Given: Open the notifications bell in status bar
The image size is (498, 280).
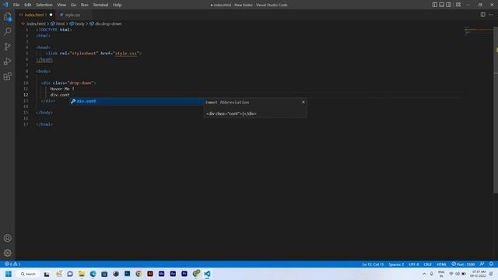Looking at the screenshot, I should (x=491, y=264).
